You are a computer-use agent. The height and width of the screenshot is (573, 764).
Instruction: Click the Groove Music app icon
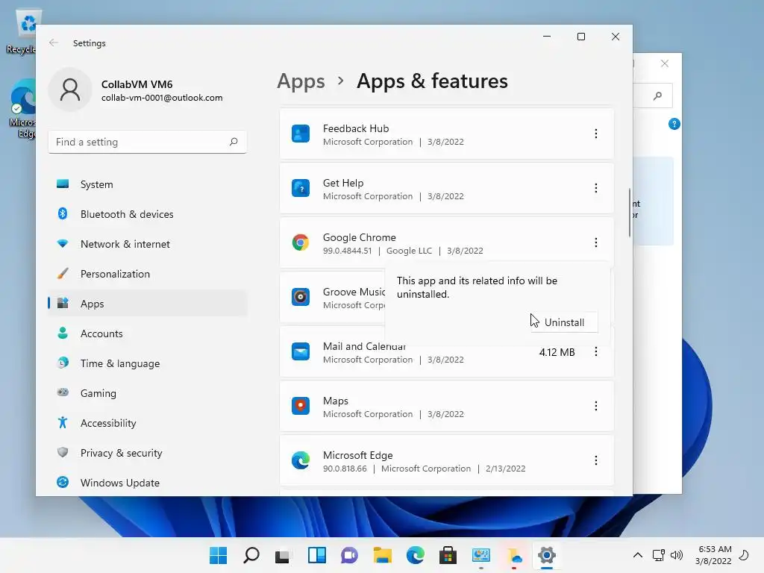301,297
